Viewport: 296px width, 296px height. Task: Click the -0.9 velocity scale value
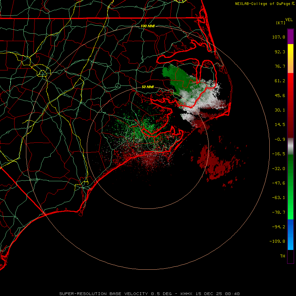280,139
